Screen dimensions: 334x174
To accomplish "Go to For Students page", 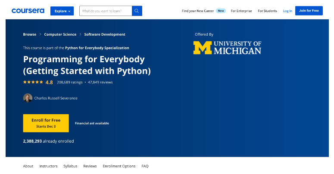I will pyautogui.click(x=267, y=11).
